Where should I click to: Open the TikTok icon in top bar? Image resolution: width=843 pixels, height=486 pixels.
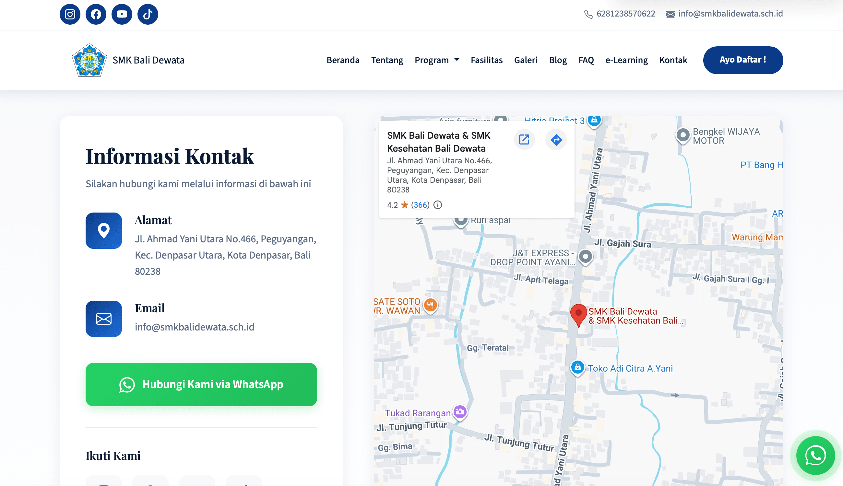tap(148, 14)
